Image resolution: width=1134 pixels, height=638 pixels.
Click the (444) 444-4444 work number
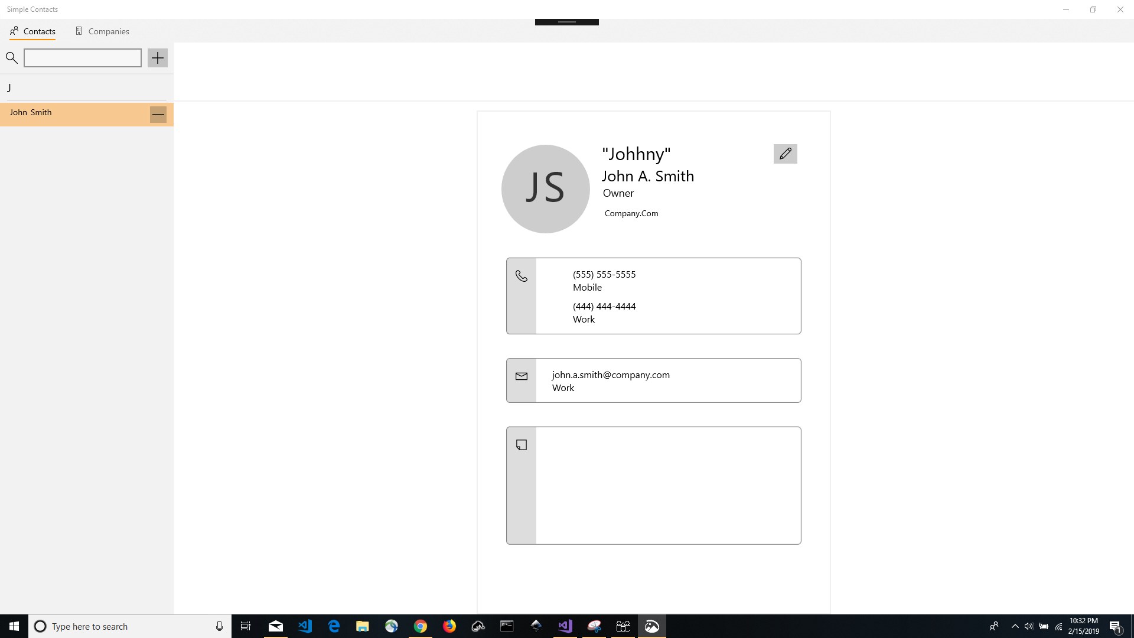[x=604, y=307]
